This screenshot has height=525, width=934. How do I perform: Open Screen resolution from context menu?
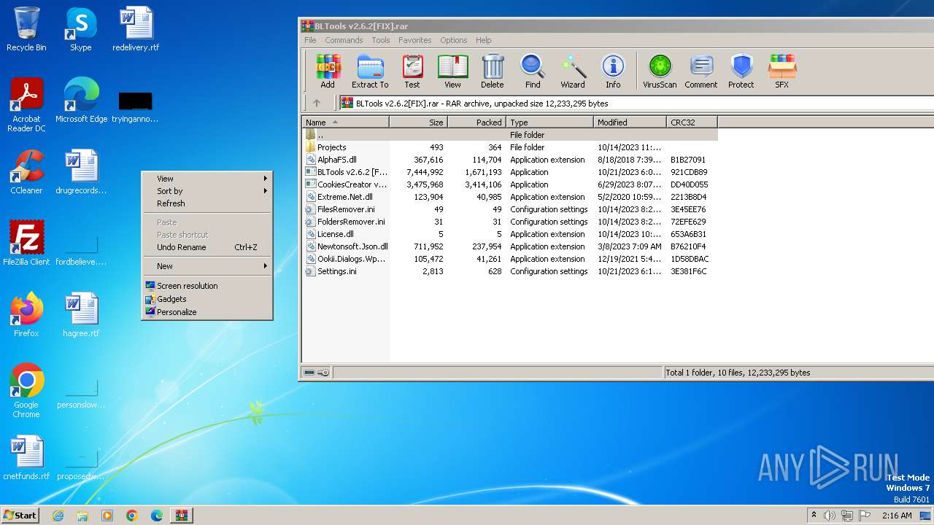coord(207,286)
